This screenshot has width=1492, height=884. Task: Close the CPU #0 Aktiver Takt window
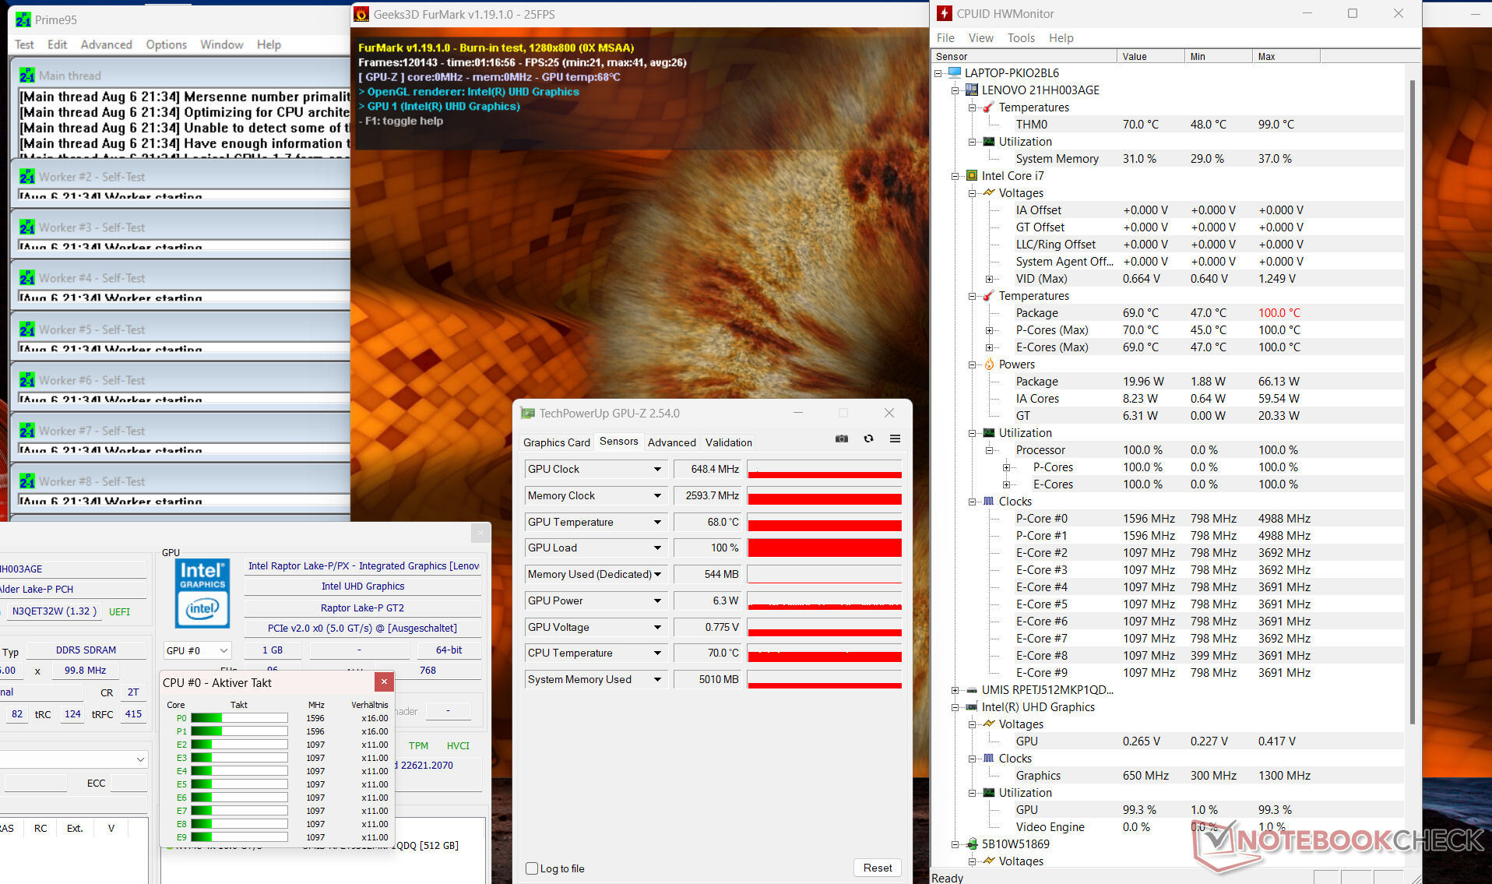click(384, 682)
